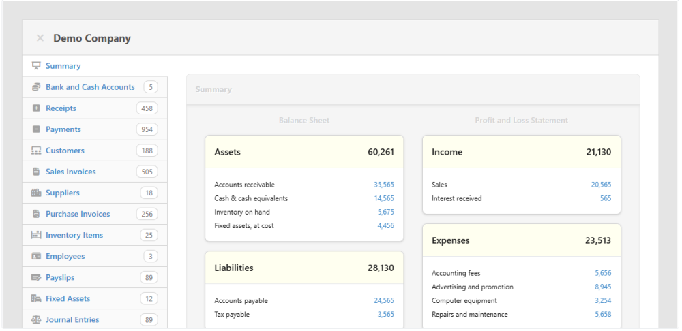This screenshot has width=682, height=331.
Task: Open Purchase Invoices
Action: [x=78, y=214]
